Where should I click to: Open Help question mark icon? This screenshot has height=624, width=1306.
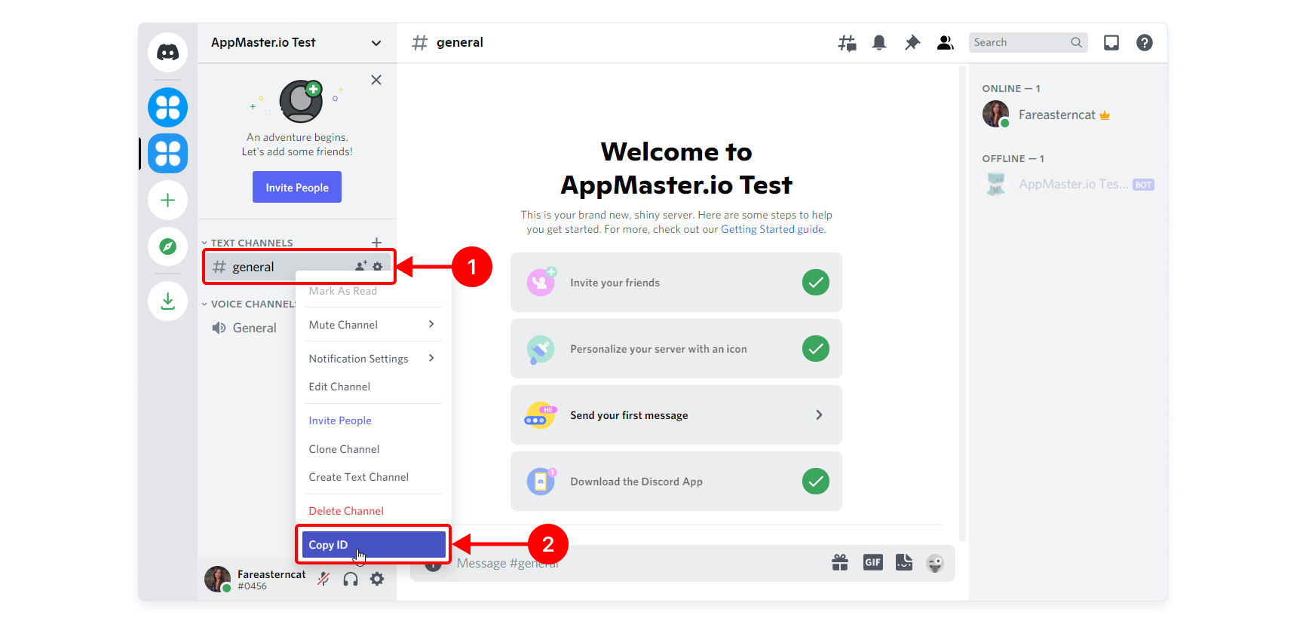[1145, 43]
